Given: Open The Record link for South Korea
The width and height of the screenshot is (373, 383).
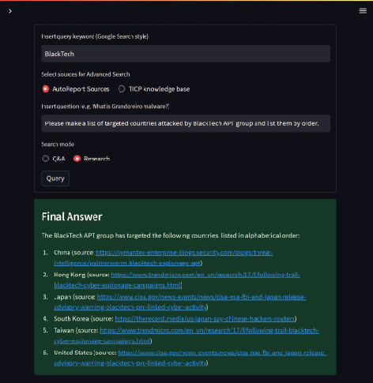Looking at the screenshot, I should 205,319.
